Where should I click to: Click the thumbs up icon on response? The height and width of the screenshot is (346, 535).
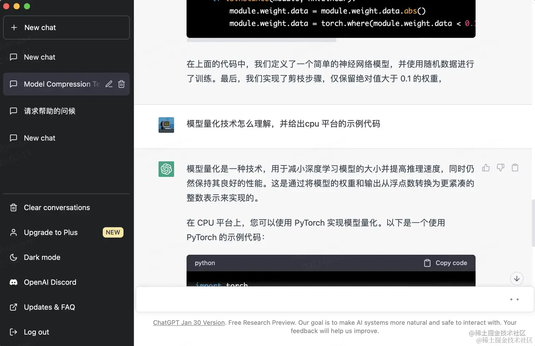(x=486, y=168)
